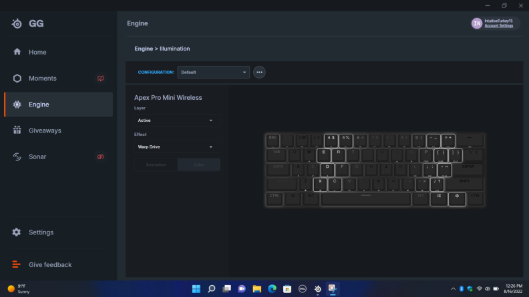529x297 pixels.
Task: Select the CAPS key on the keyboard
Action: coord(278,170)
